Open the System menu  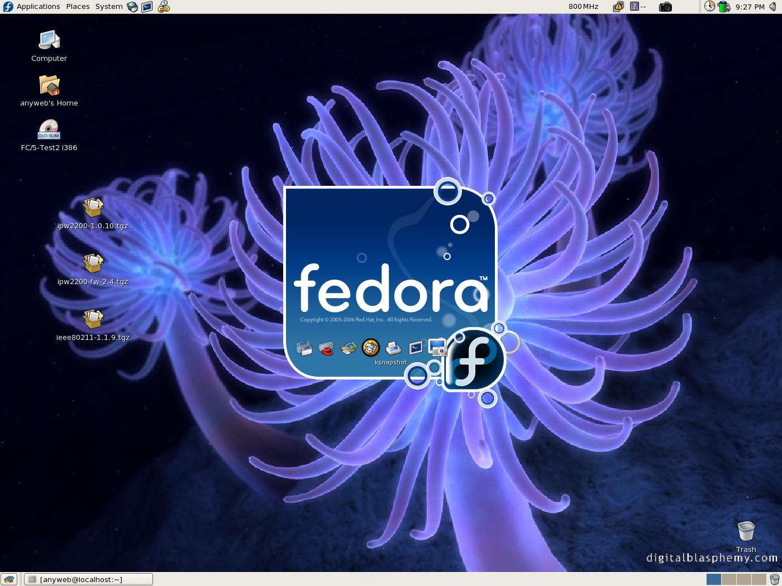point(109,7)
